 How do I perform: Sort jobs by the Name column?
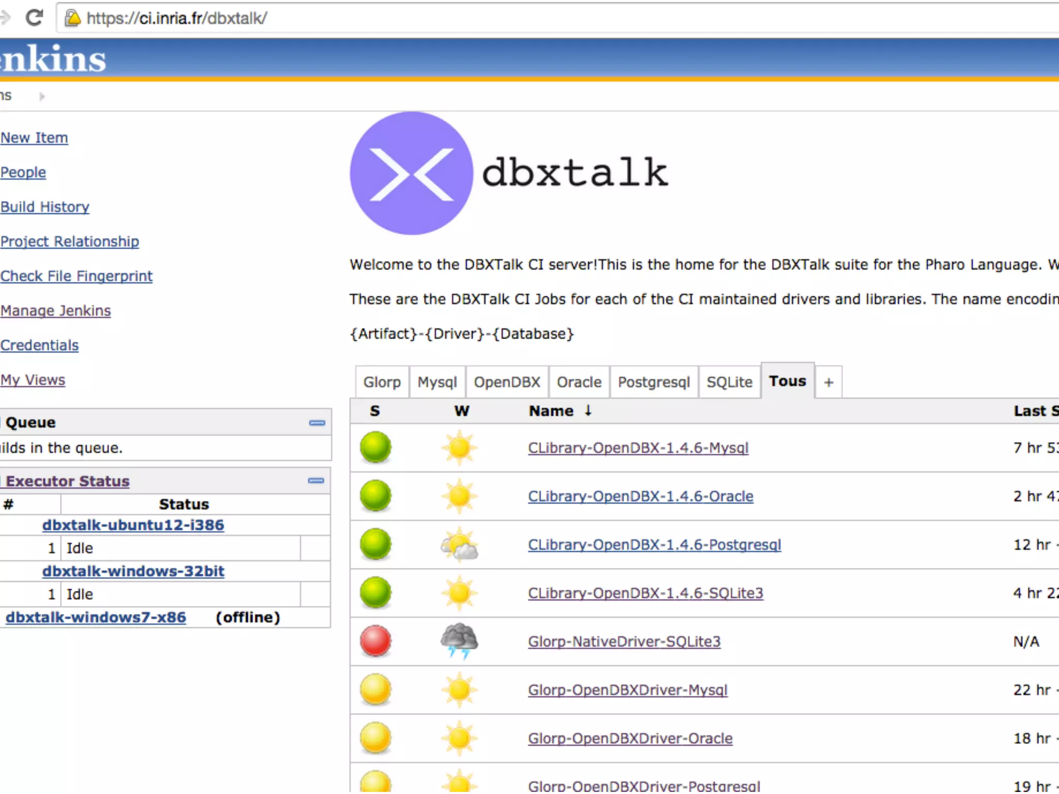pos(551,411)
